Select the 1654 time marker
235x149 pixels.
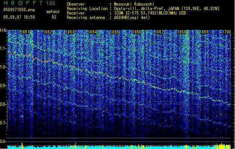(93, 32)
